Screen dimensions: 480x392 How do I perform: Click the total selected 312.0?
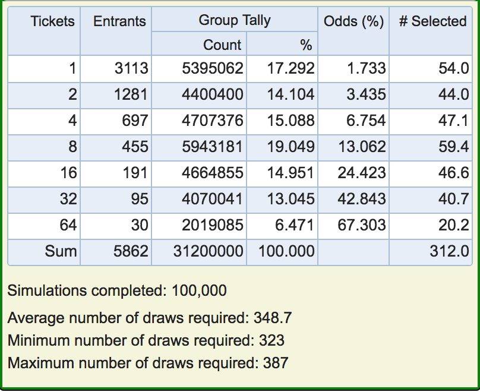(x=449, y=251)
